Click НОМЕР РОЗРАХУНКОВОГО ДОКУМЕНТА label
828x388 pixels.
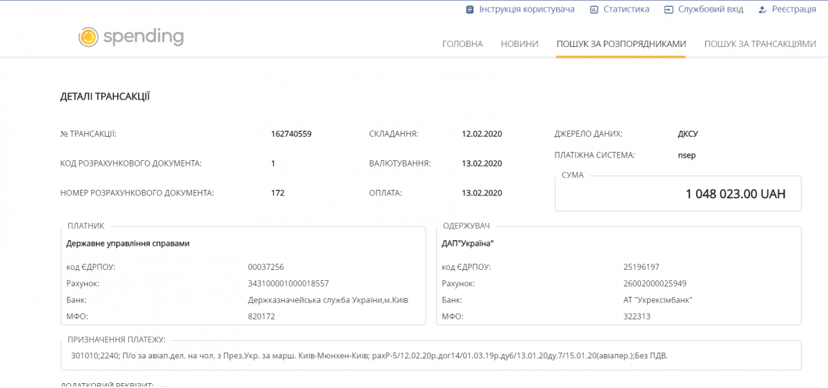137,193
